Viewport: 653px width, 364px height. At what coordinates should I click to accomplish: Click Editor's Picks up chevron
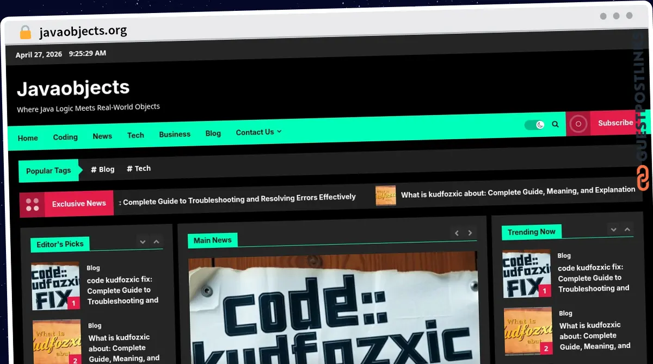[156, 242]
